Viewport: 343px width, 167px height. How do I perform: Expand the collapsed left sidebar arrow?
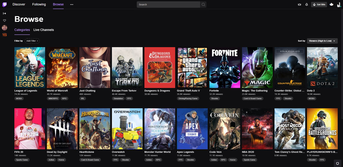(x=4, y=13)
